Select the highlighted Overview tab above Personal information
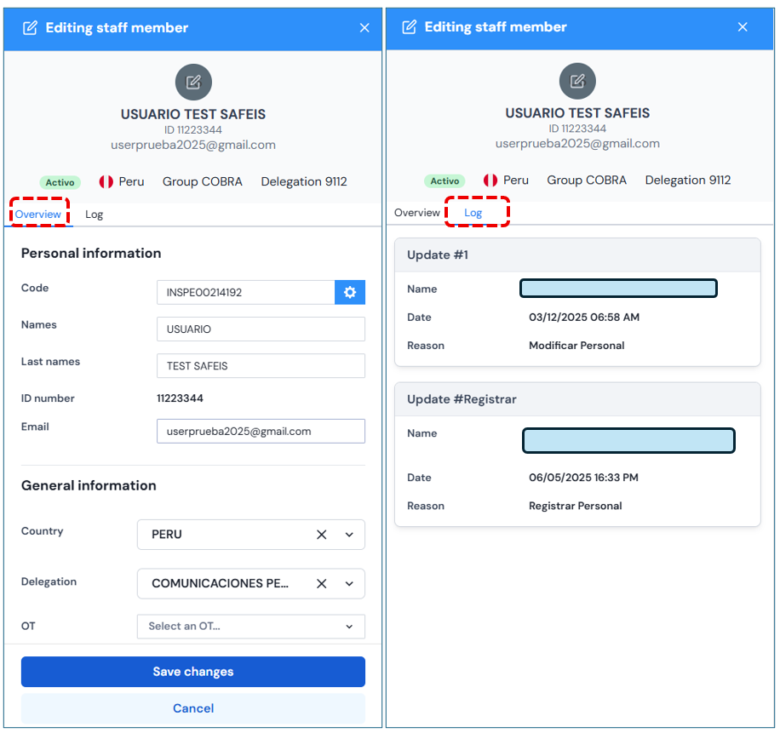 click(38, 215)
